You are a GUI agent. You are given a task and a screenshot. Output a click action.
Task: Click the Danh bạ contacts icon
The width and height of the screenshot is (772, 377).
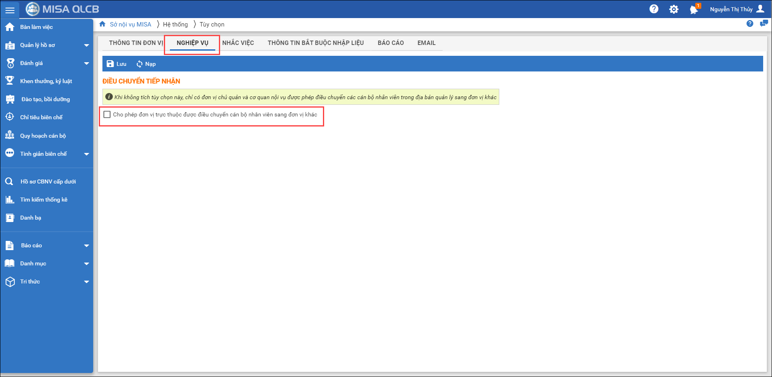pyautogui.click(x=10, y=218)
